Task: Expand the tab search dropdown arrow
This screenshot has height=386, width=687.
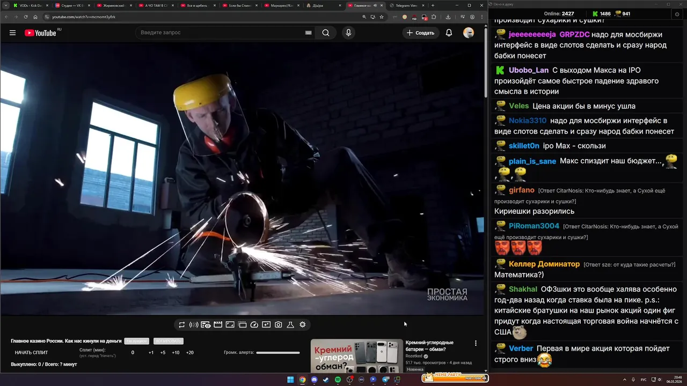Action: (x=5, y=5)
